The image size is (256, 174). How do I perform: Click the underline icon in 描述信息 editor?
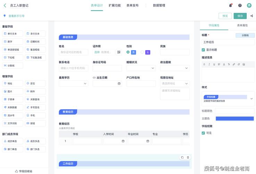[214, 64]
